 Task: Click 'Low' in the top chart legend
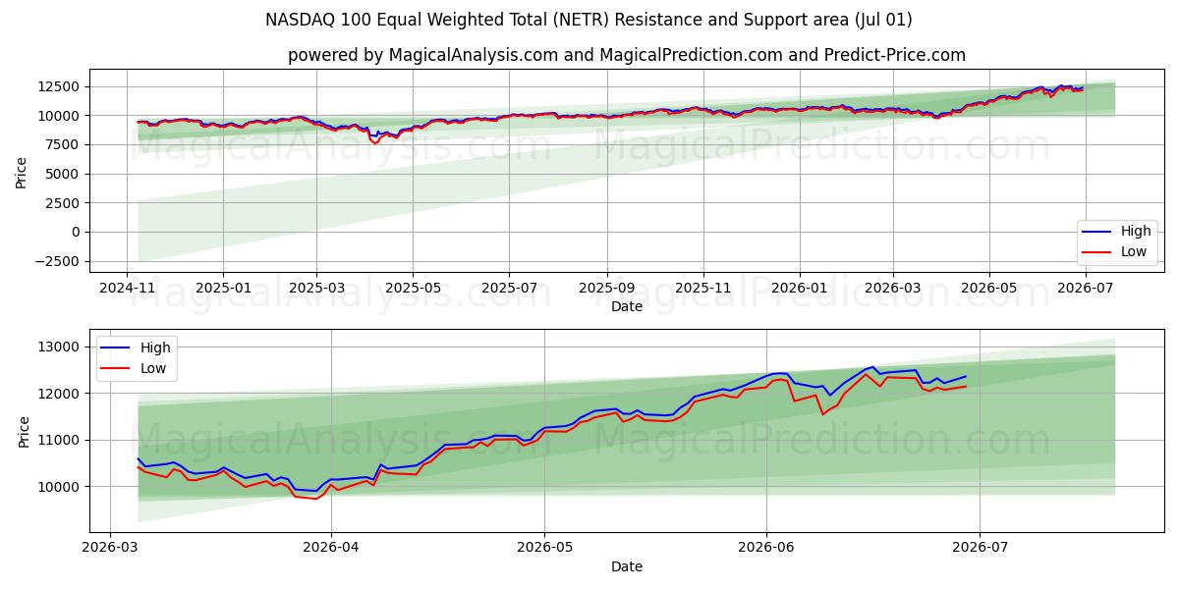click(x=1135, y=252)
